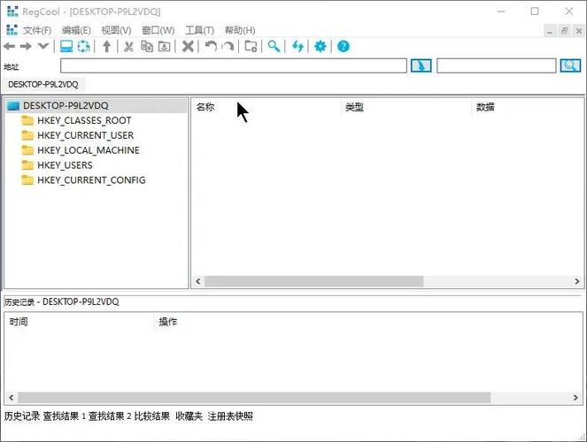Select HKEY_CURRENT_USER key
This screenshot has width=587, height=442.
pyautogui.click(x=85, y=135)
